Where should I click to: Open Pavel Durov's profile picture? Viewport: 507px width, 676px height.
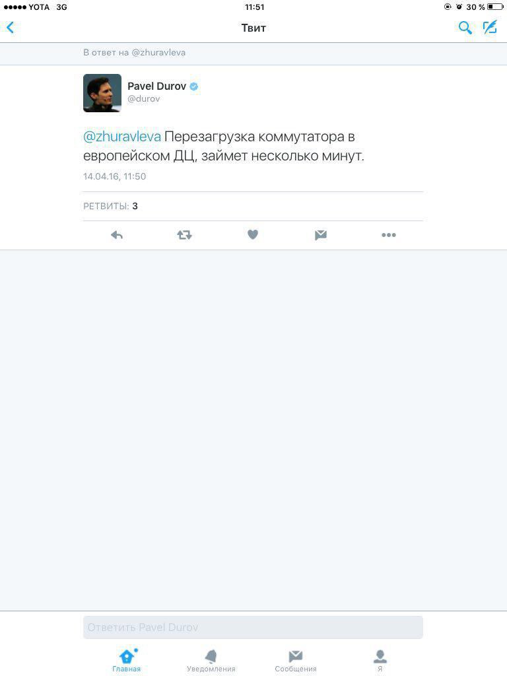coord(102,93)
